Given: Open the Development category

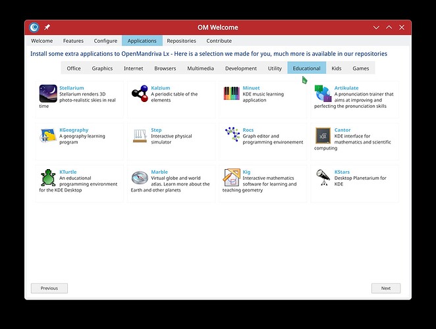Looking at the screenshot, I should coord(241,68).
